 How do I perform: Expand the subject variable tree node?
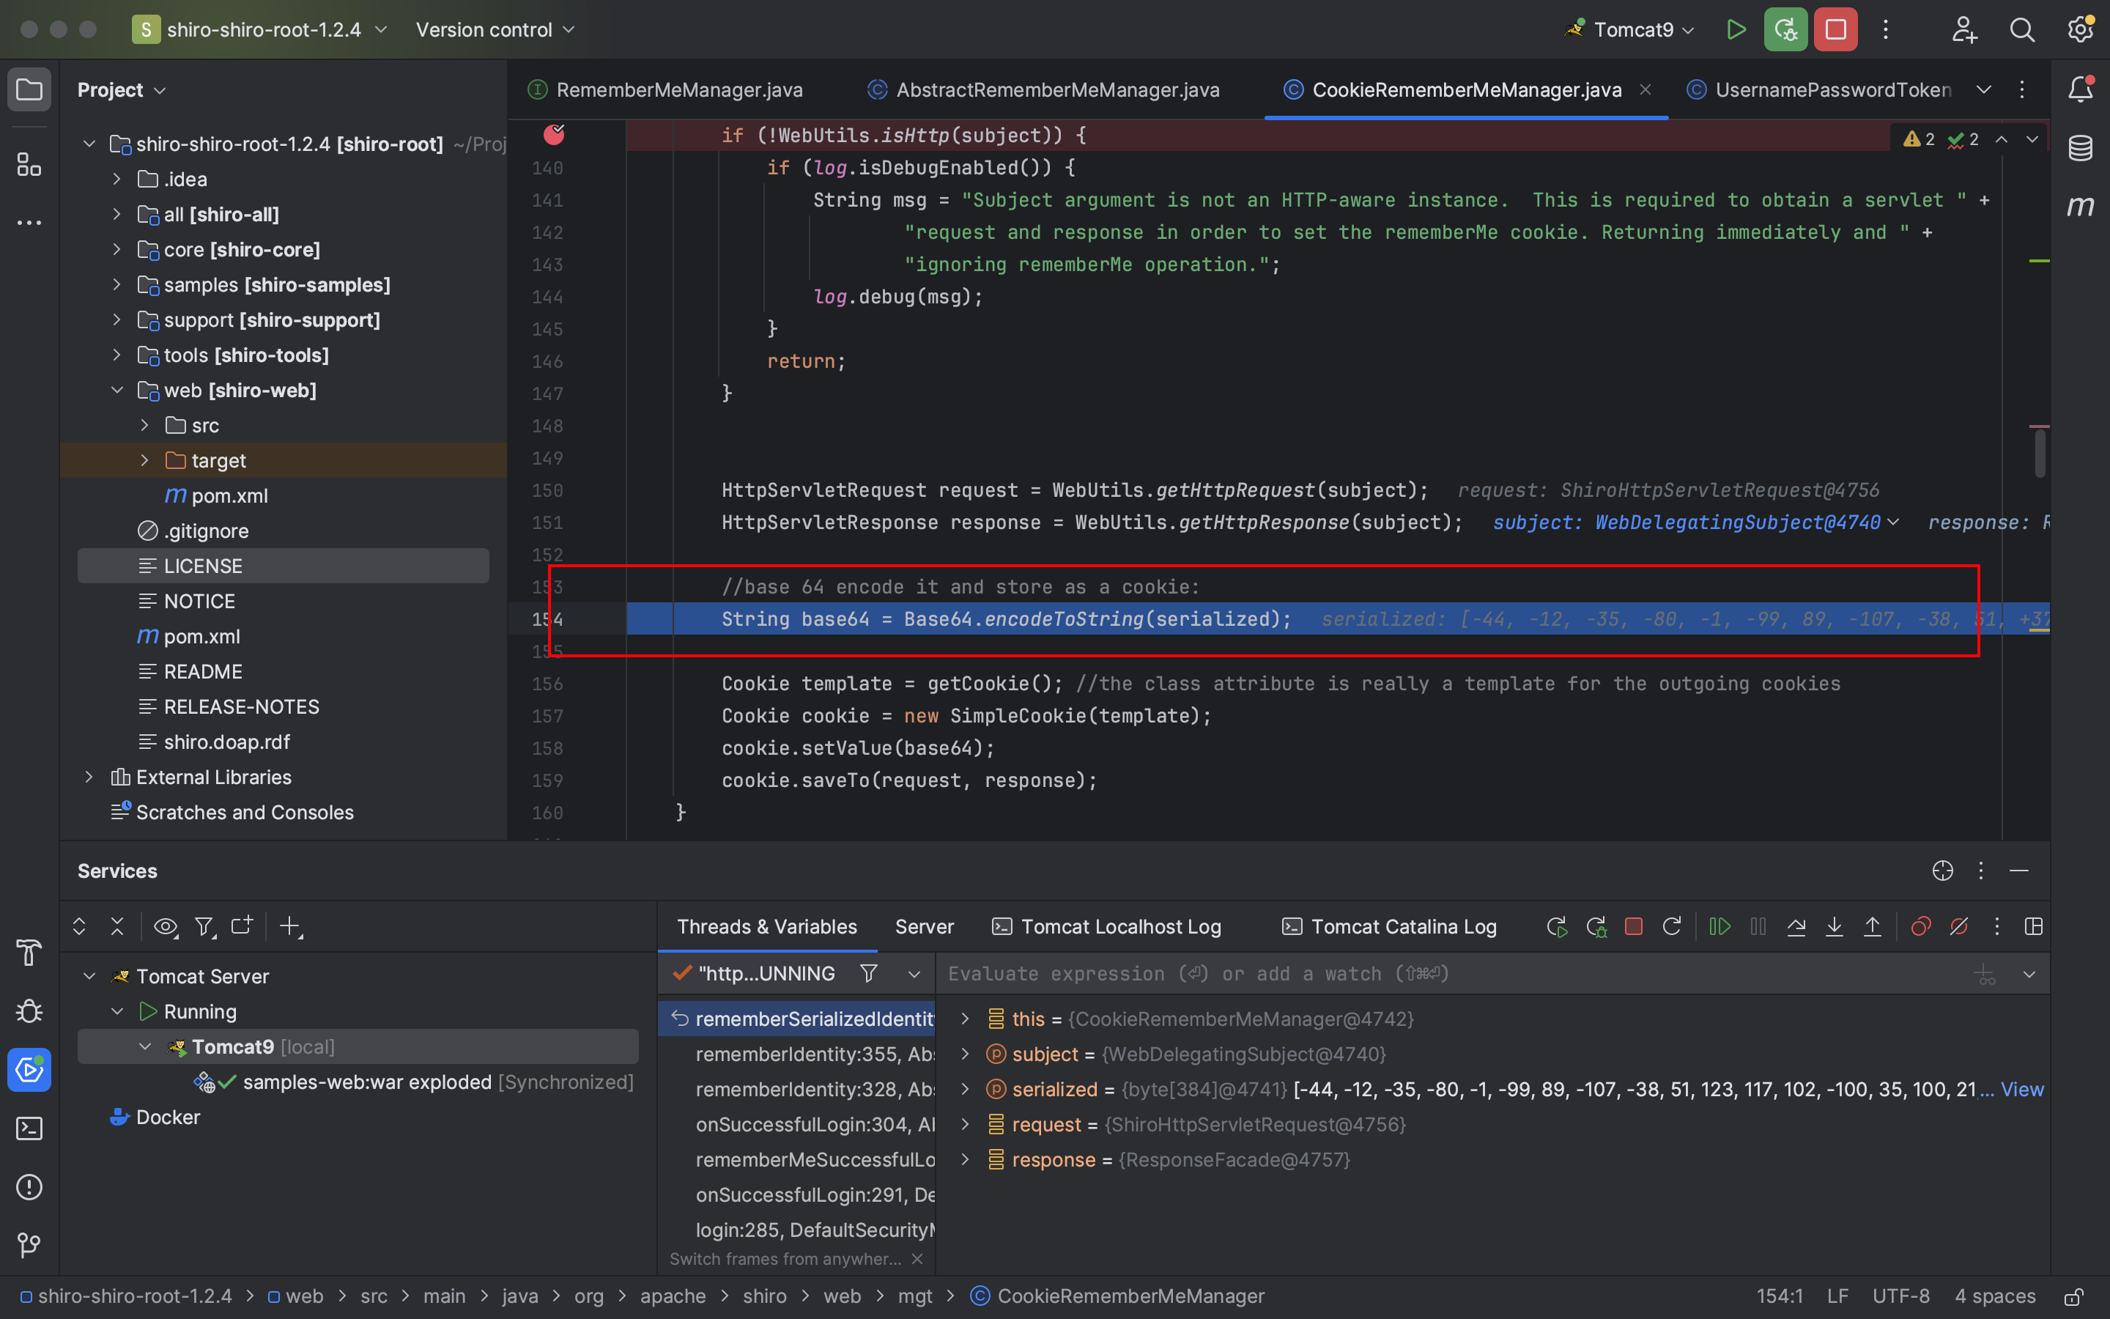pos(963,1054)
